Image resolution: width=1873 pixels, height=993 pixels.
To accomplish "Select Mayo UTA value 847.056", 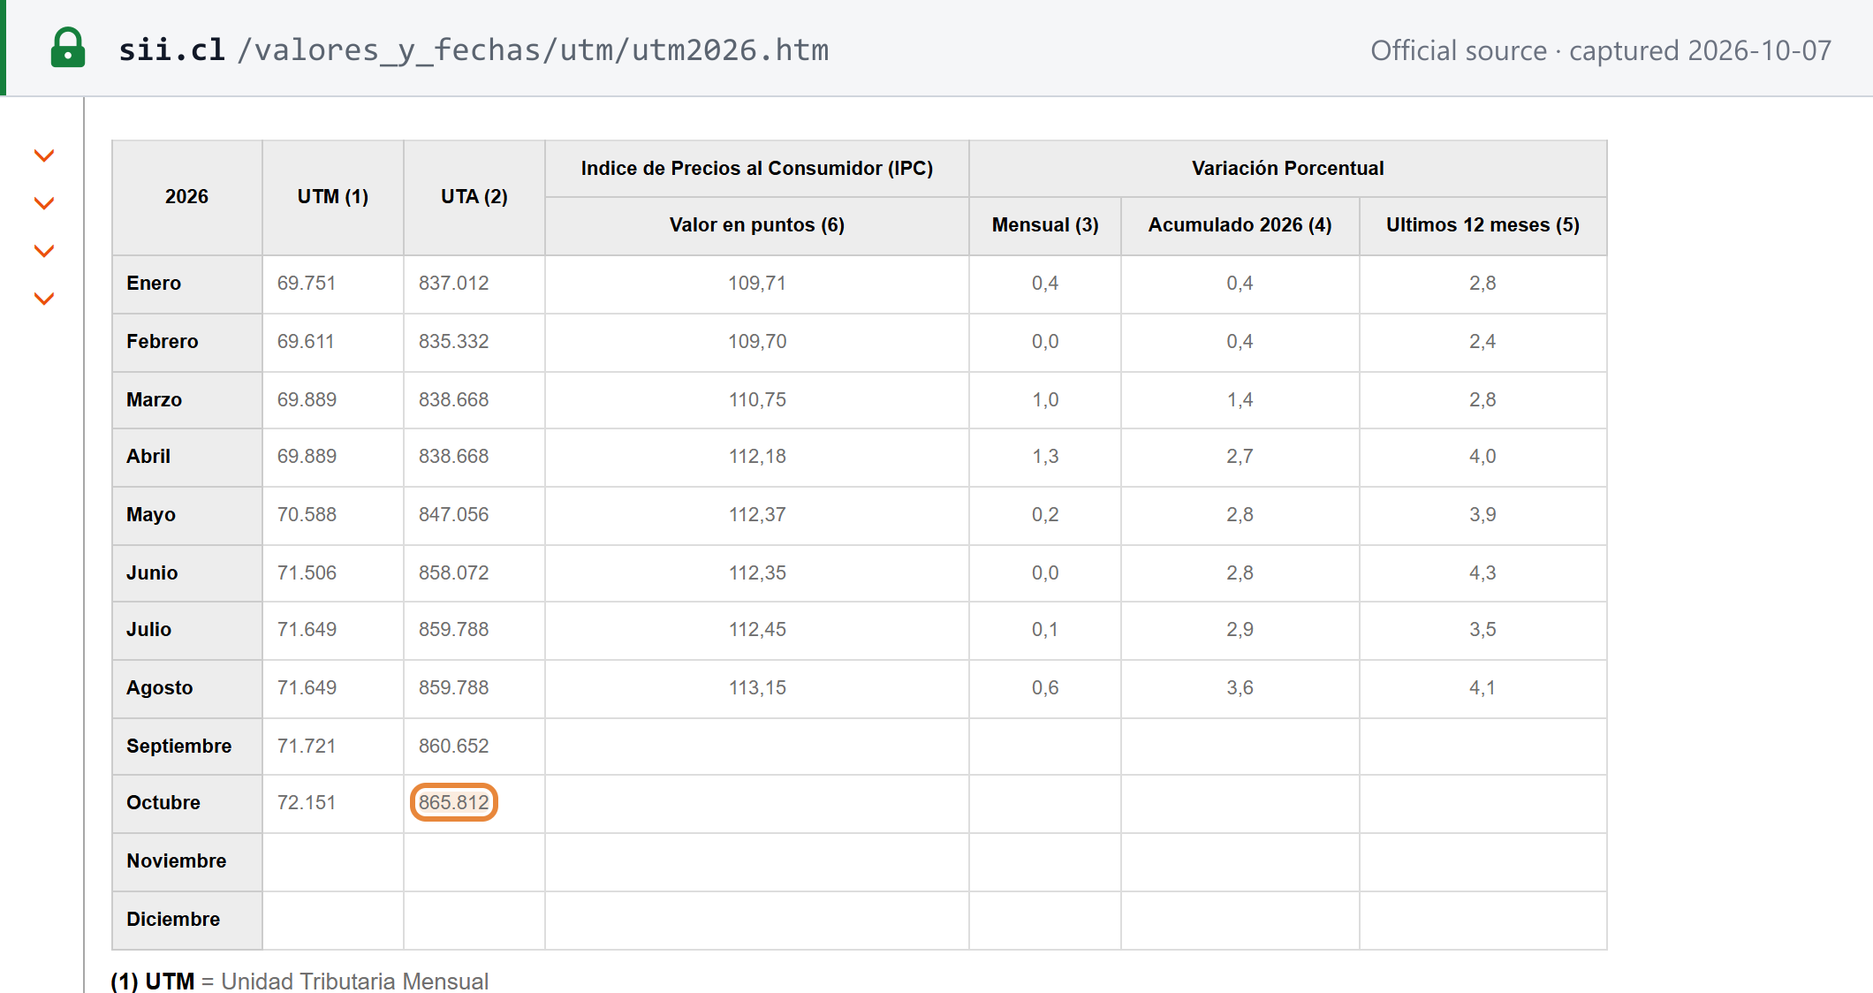I will (454, 514).
